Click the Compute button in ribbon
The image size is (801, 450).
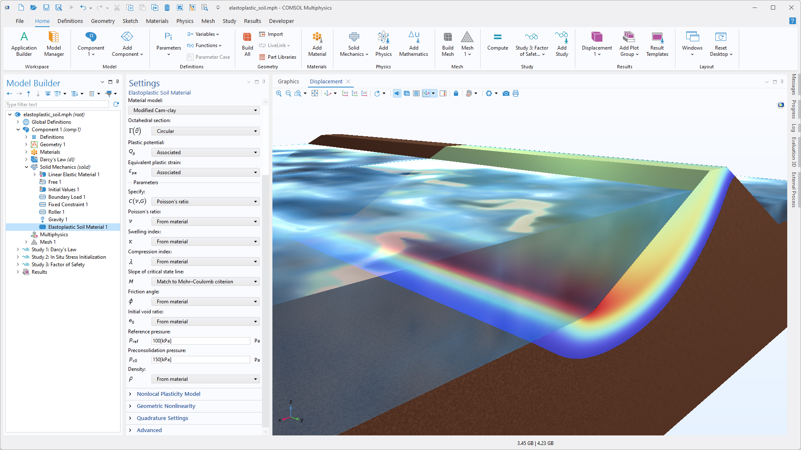[x=497, y=42]
